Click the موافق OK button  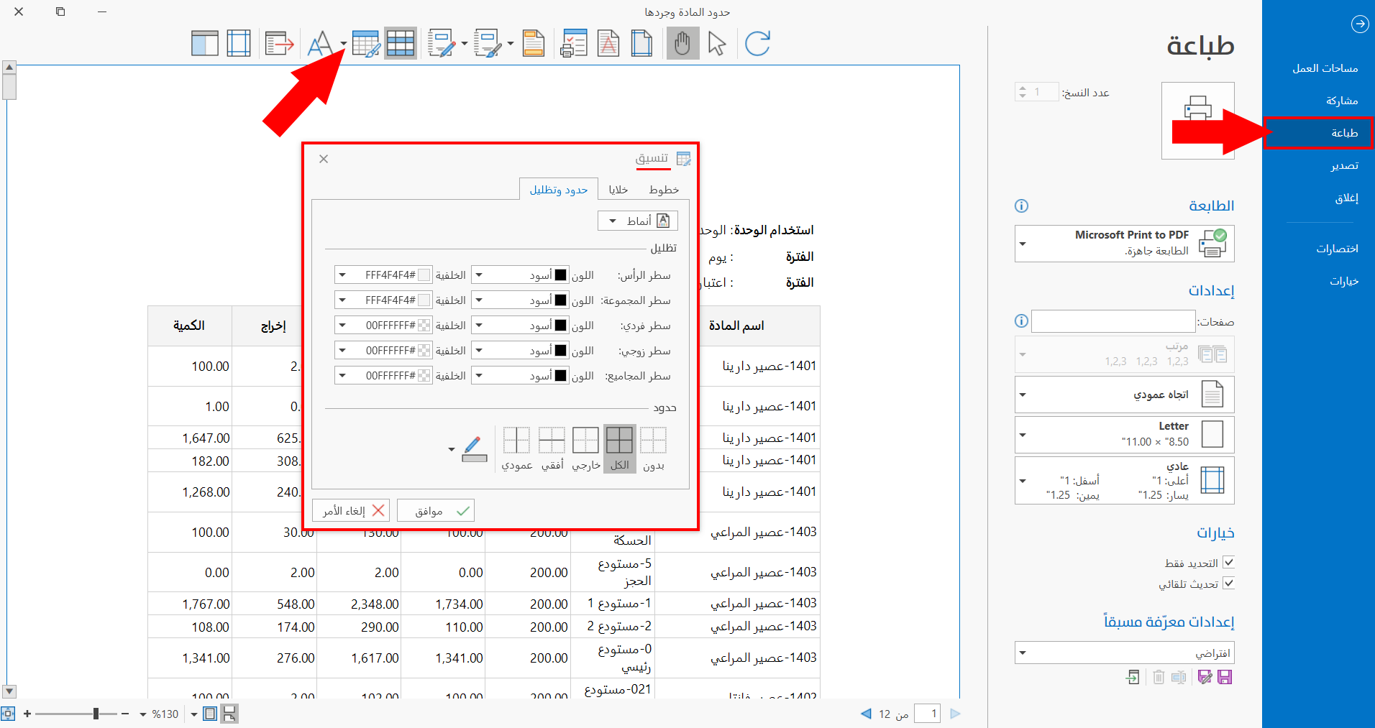tap(436, 511)
